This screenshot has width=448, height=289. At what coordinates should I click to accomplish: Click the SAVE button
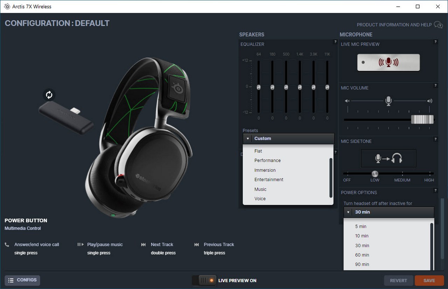tap(429, 280)
